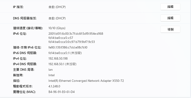Click the X550-T2 adapter description text

tap(86, 81)
